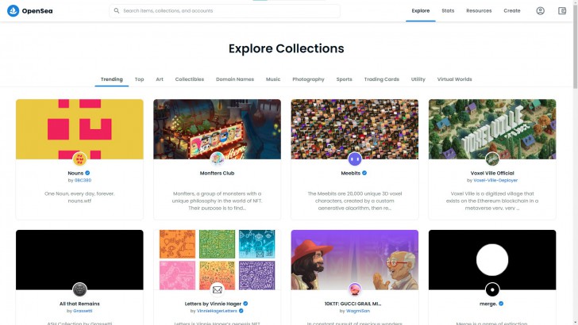578x325 pixels.
Task: Open the Monfters Club banner image
Action: (x=217, y=129)
